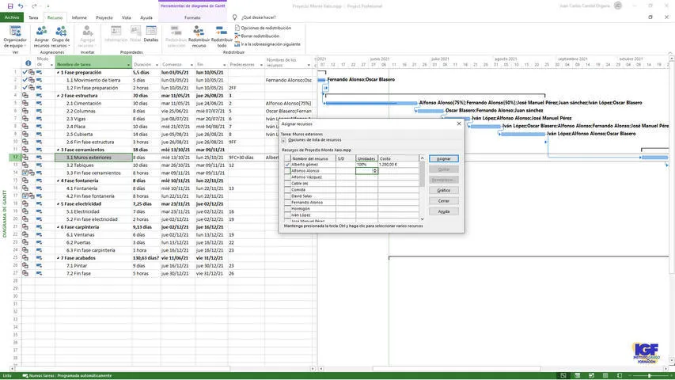Switch to the Proyecto ribbon tab
675x380 pixels.
coord(104,17)
